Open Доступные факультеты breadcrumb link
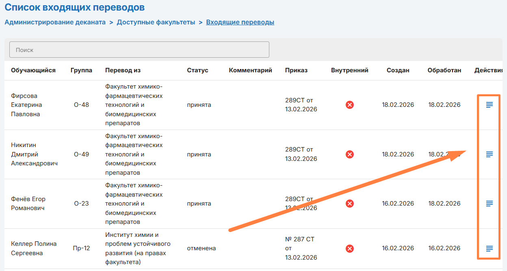The image size is (507, 271). click(156, 22)
